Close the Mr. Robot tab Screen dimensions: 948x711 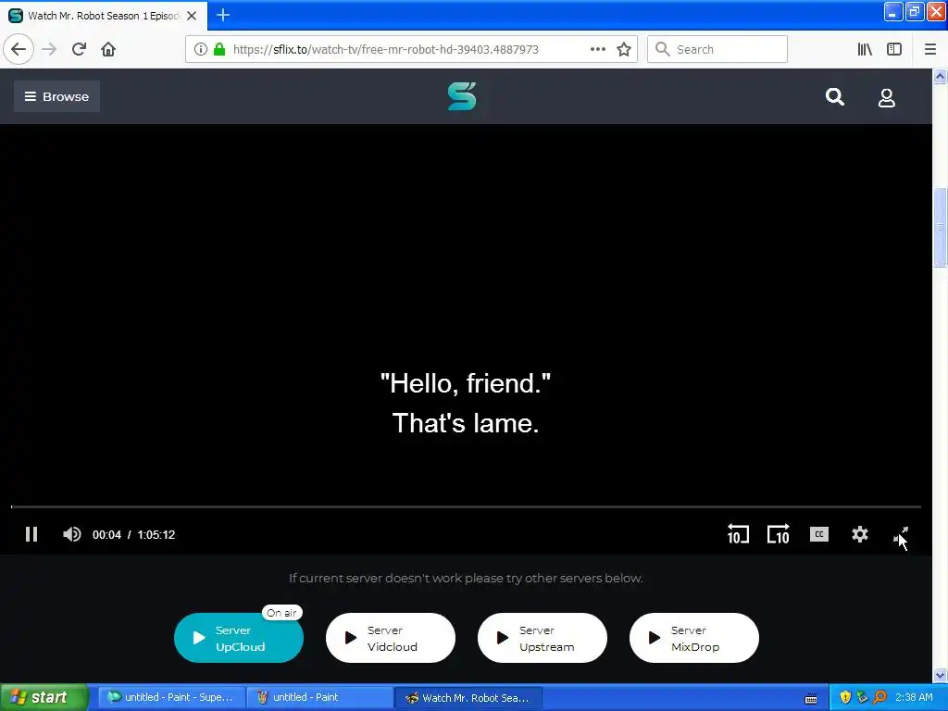[x=192, y=16]
